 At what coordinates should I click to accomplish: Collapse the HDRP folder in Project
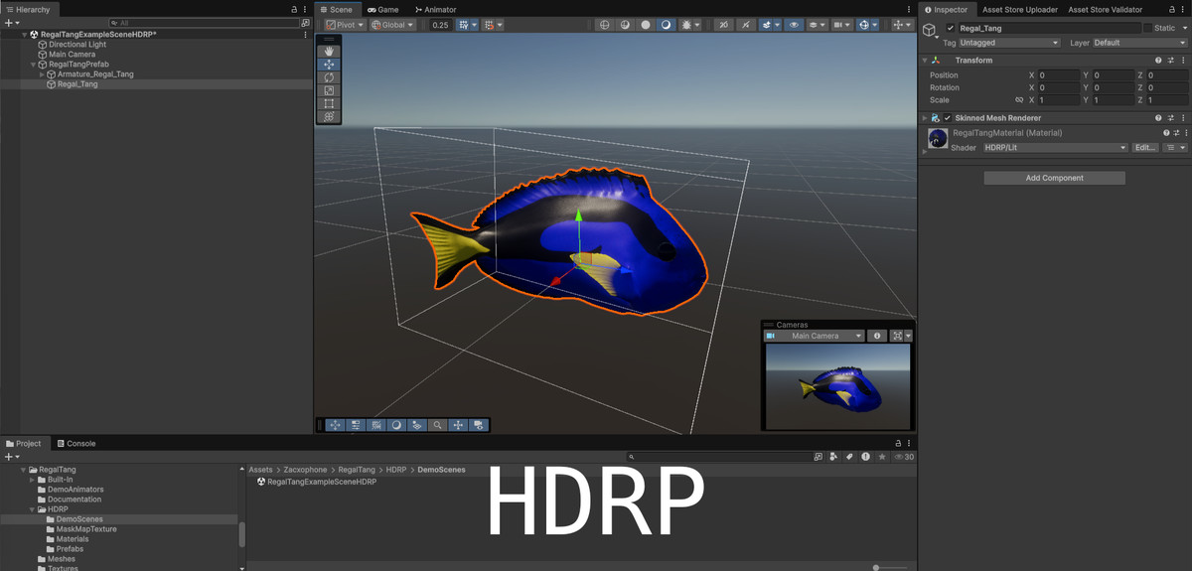click(x=32, y=509)
